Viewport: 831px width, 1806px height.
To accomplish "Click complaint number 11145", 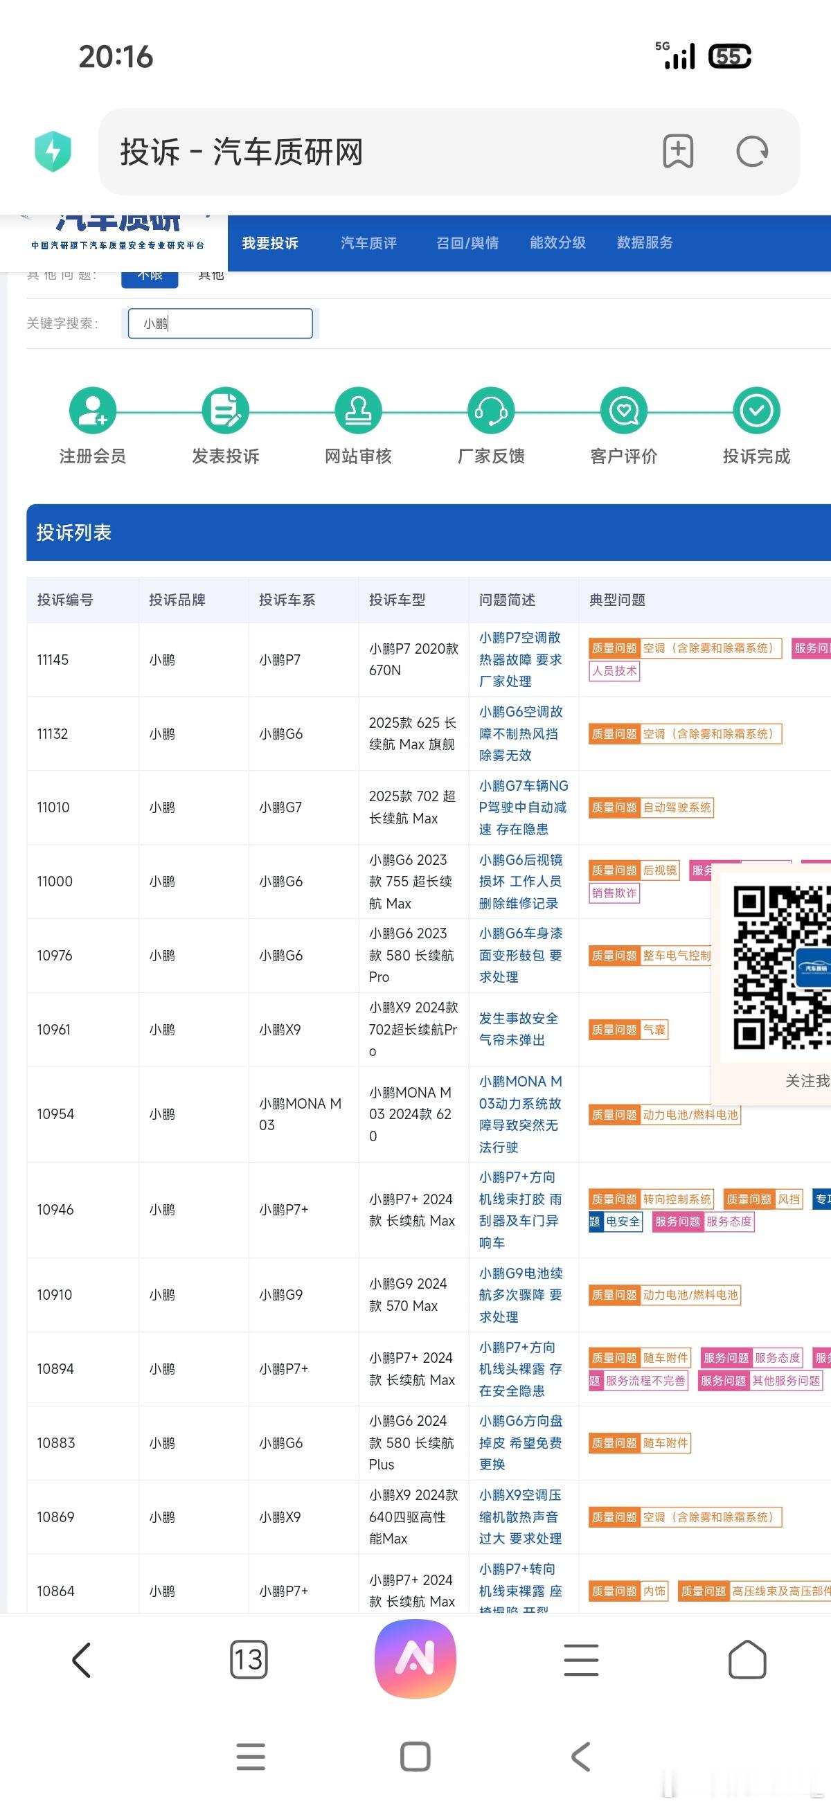I will [x=53, y=660].
